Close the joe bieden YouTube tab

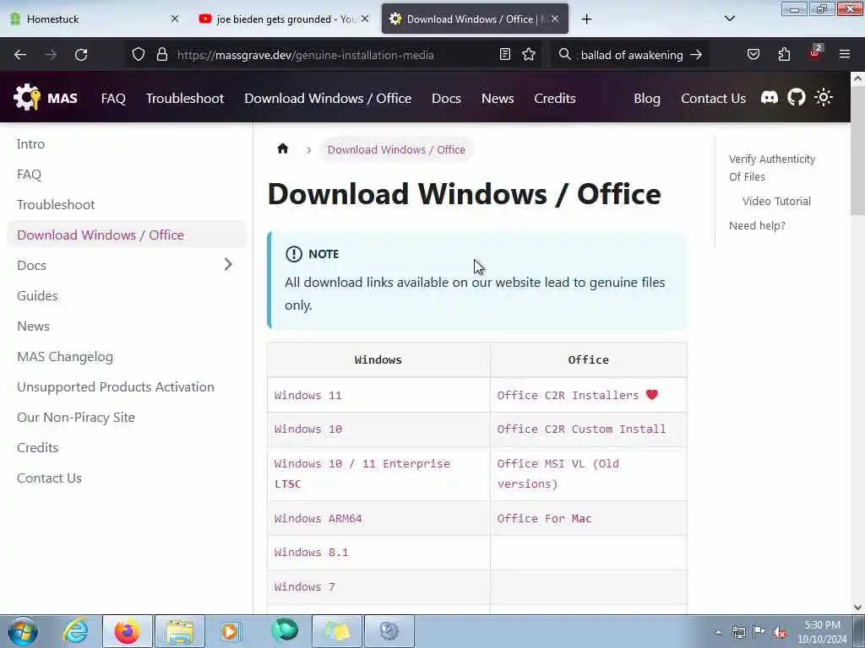[x=365, y=19]
